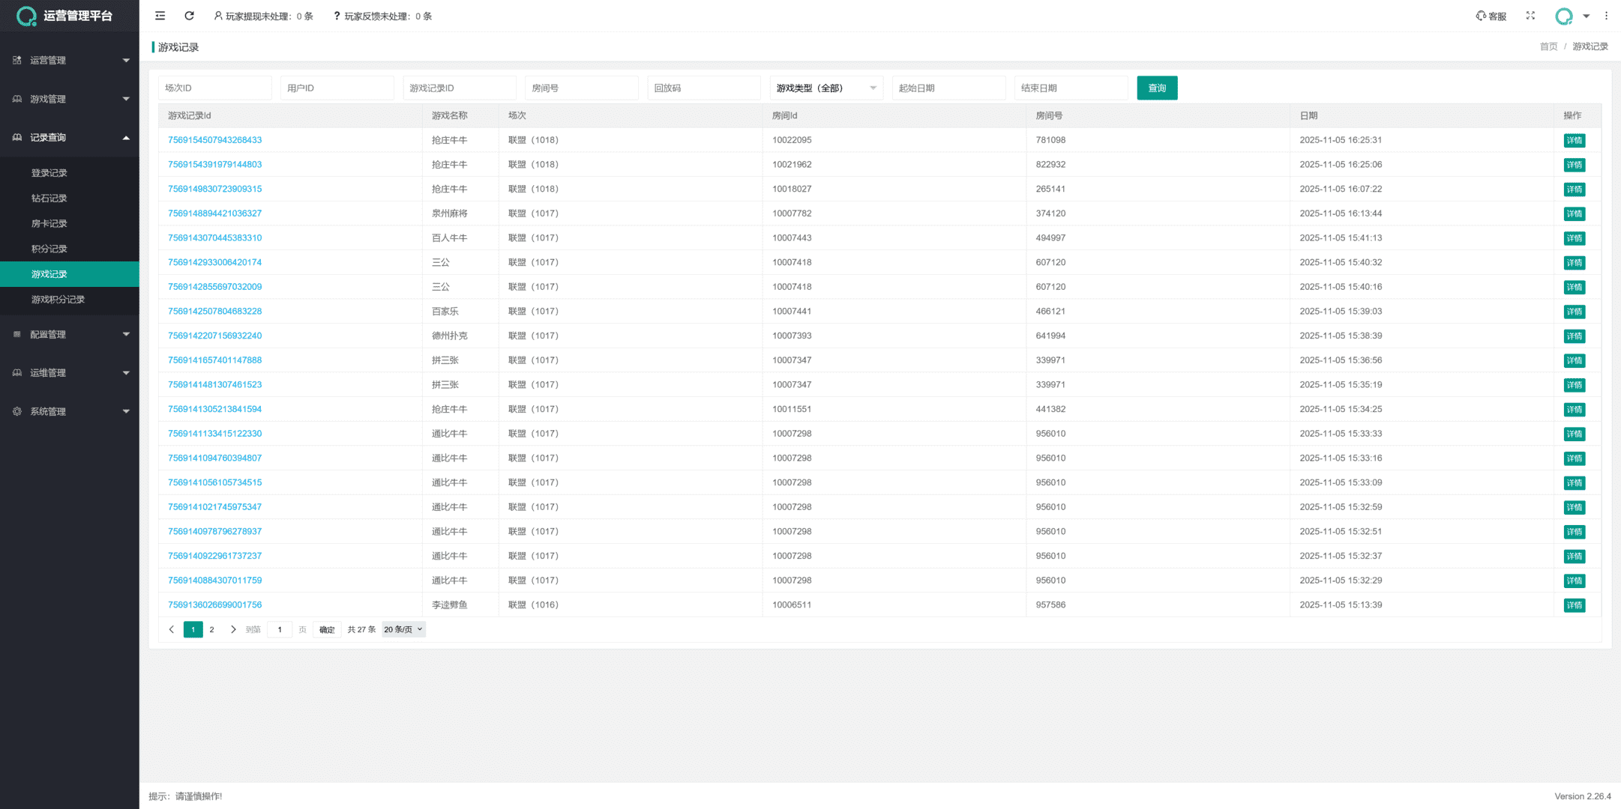Screen dimensions: 1621x809
Task: Open record link 7569154507943268433
Action: 214,140
